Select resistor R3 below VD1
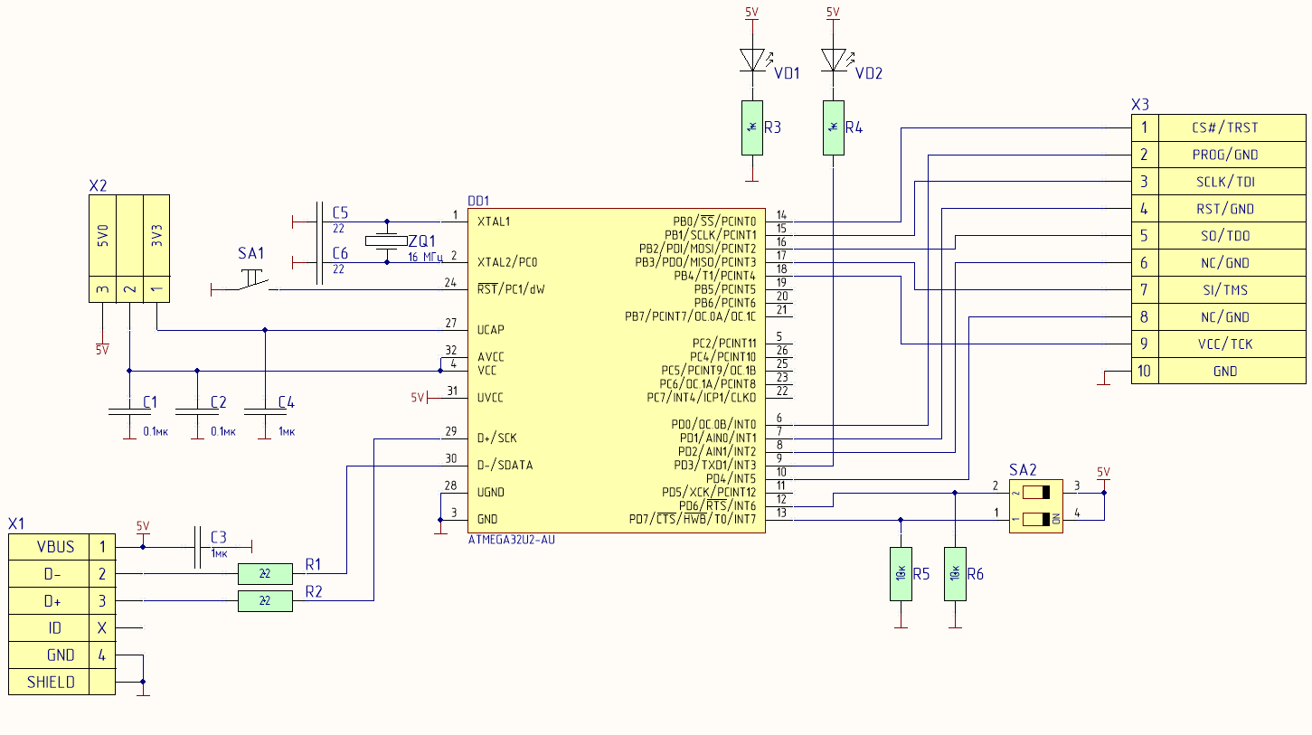Viewport: 1312px width, 735px height. [751, 127]
